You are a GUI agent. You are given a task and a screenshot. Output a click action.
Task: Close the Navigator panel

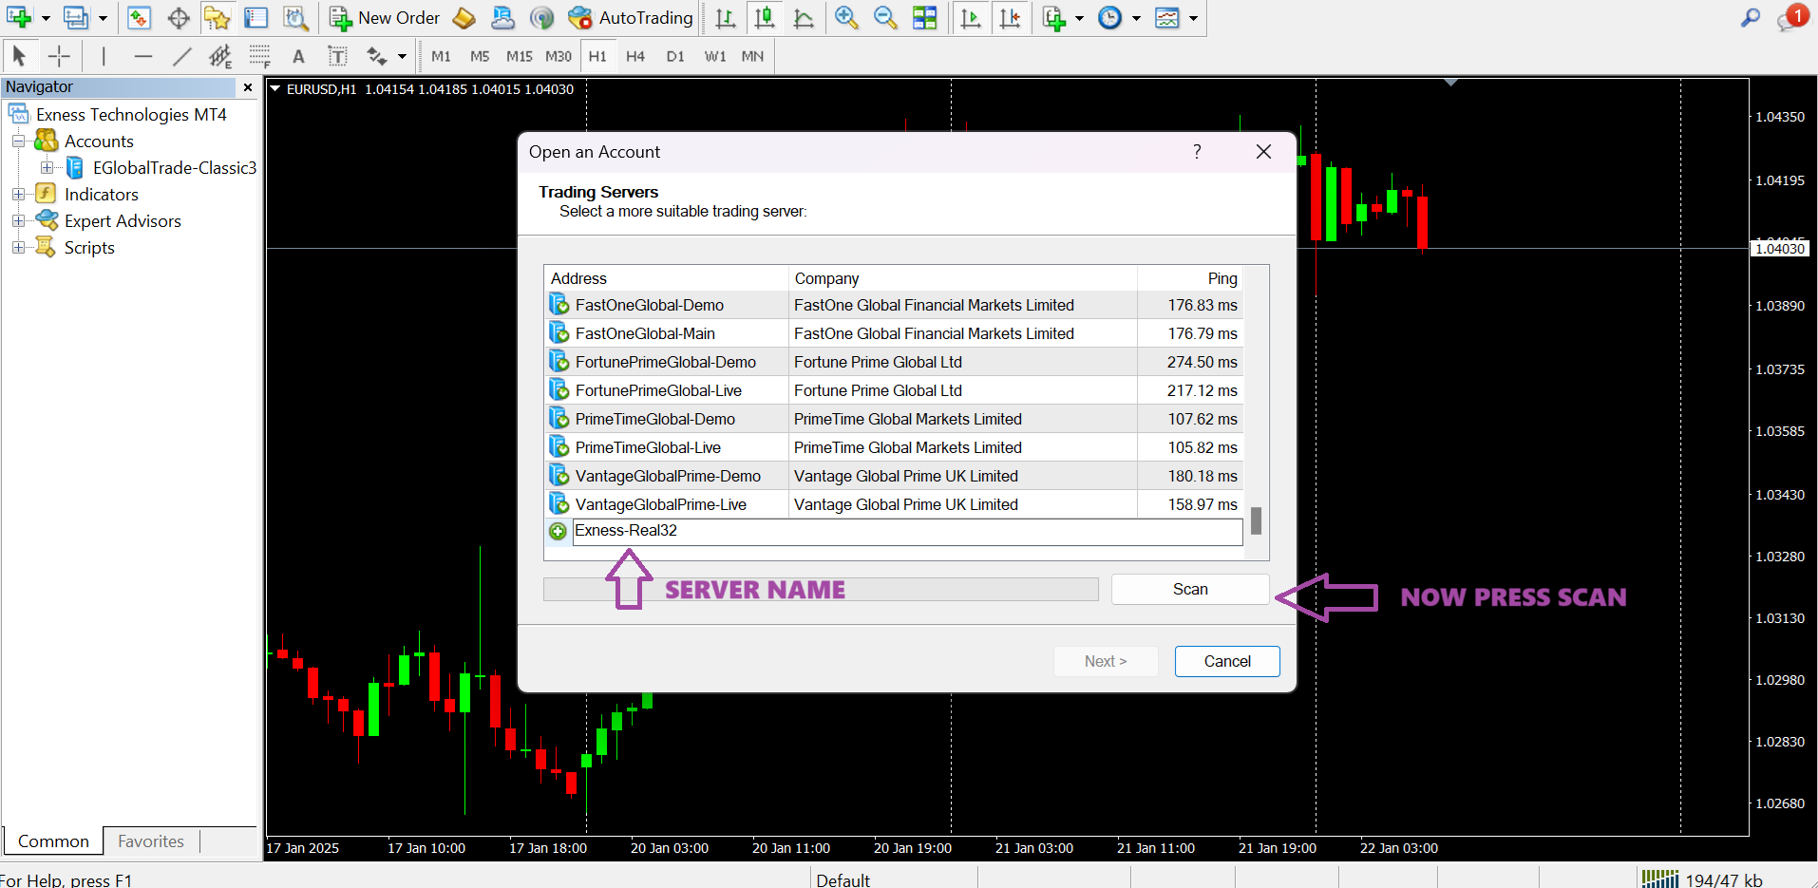pos(248,87)
